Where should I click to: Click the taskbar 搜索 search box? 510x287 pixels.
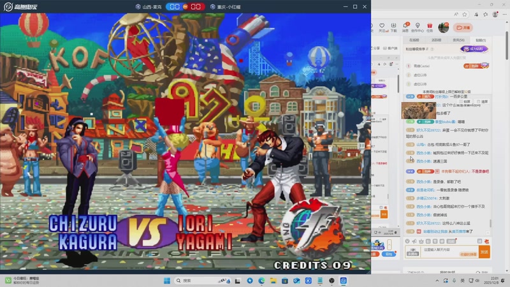201,281
